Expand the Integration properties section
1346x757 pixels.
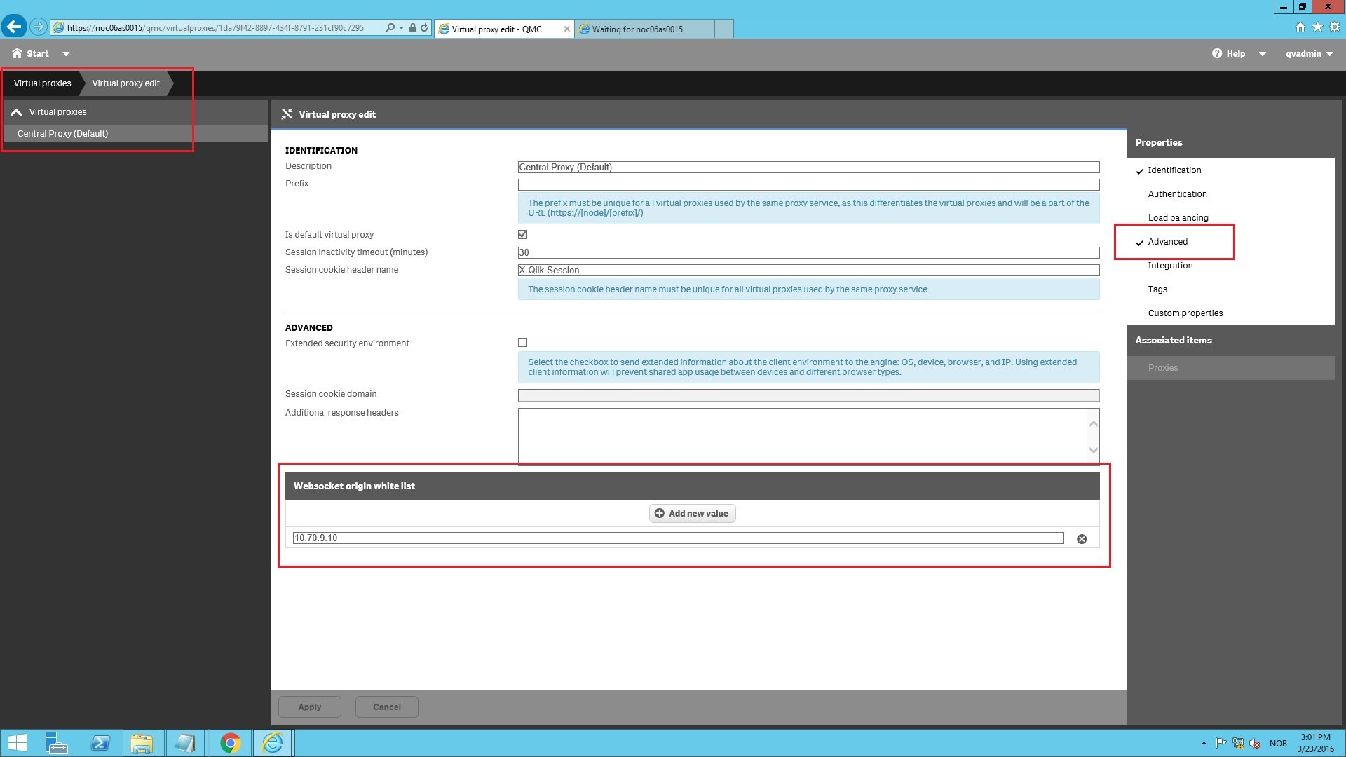pos(1169,265)
